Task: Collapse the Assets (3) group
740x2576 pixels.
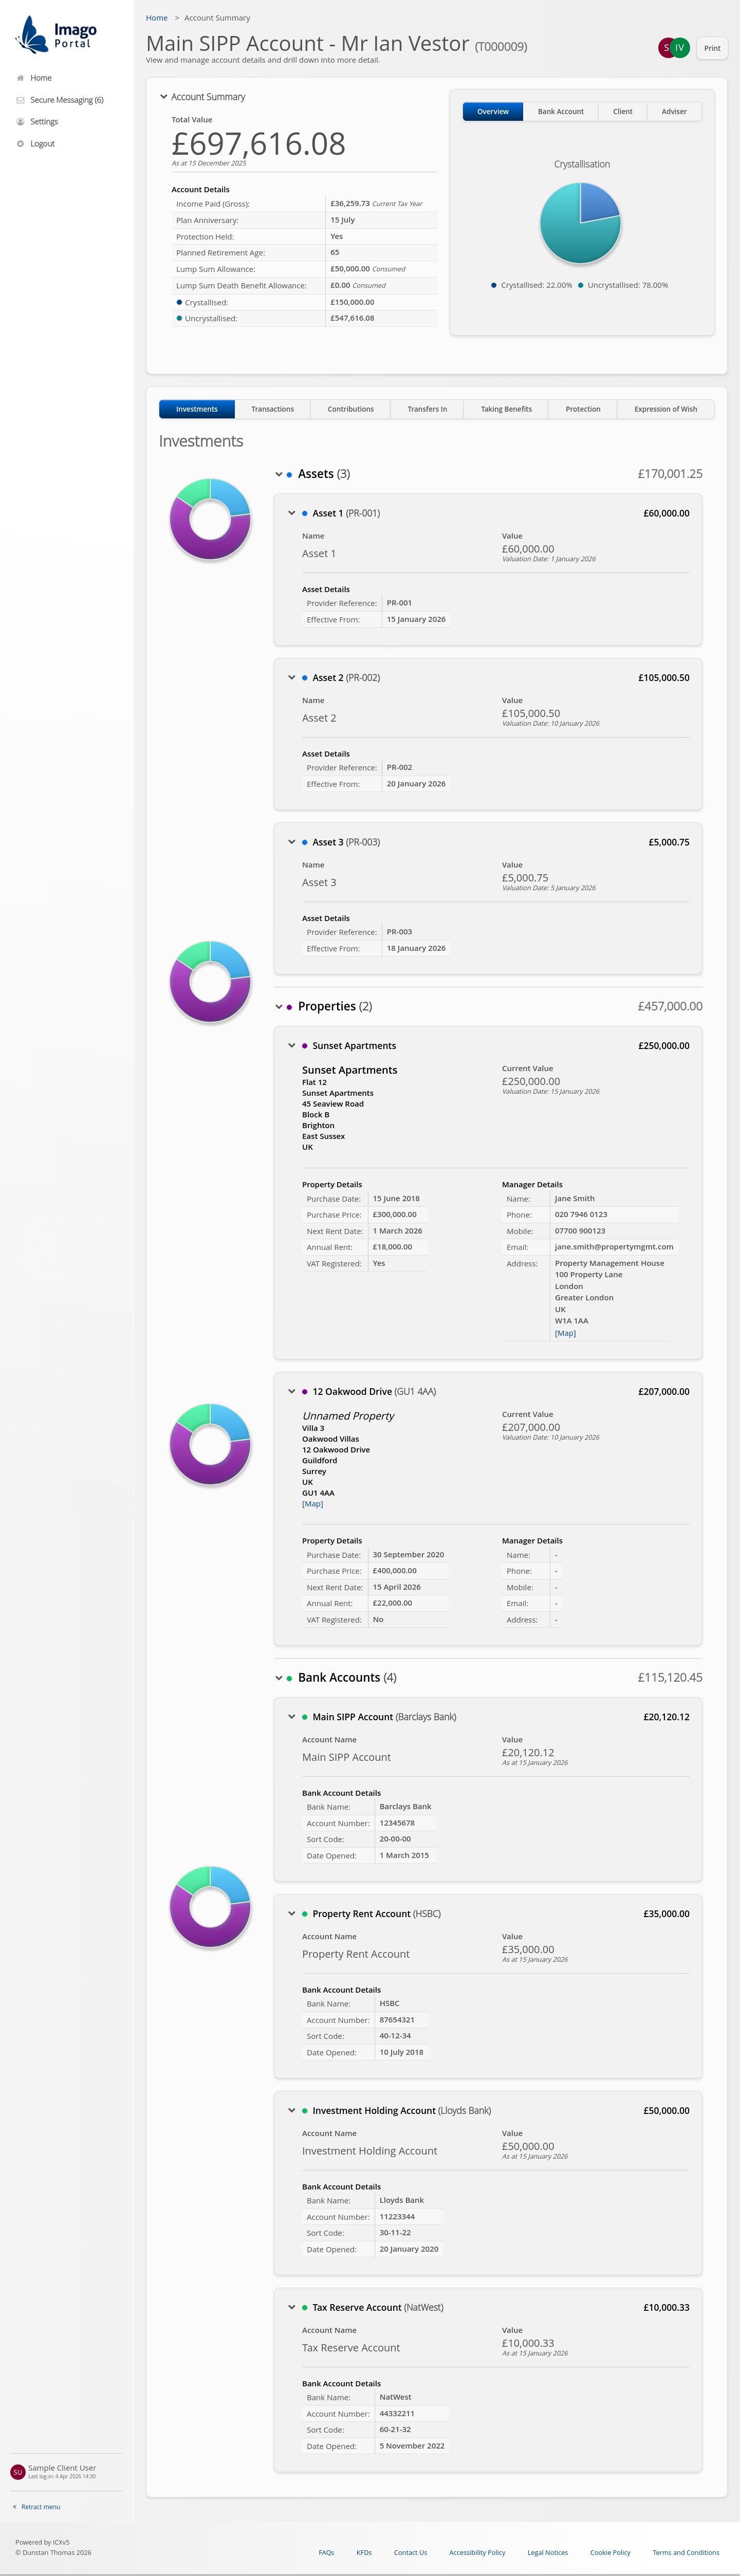Action: (x=279, y=475)
